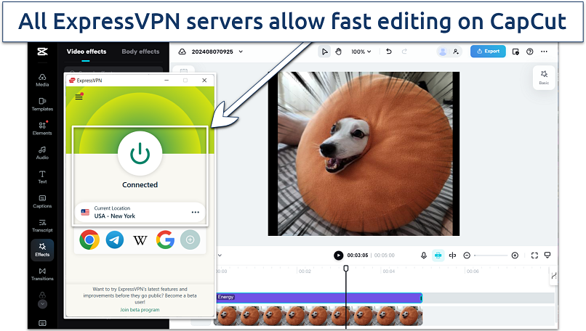
Task: Zoom out the timeline with minus icon
Action: pyautogui.click(x=467, y=256)
